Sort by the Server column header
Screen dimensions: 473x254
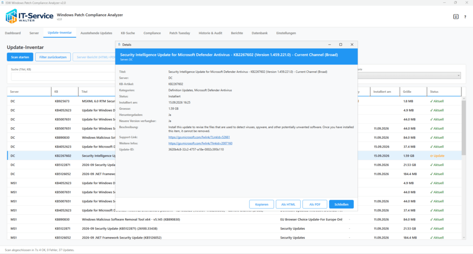click(29, 91)
